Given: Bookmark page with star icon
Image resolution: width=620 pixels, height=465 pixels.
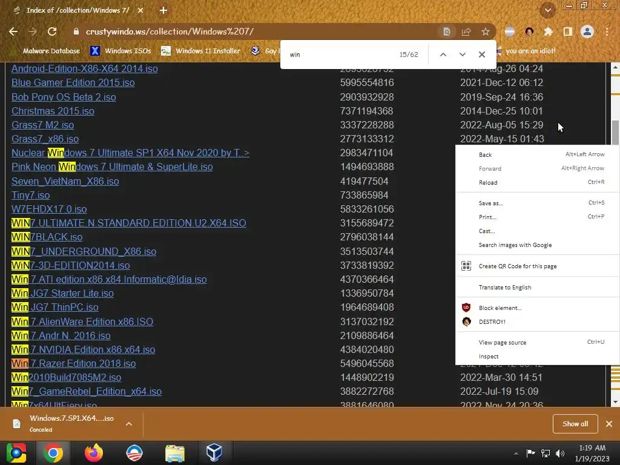Looking at the screenshot, I should pos(485,31).
